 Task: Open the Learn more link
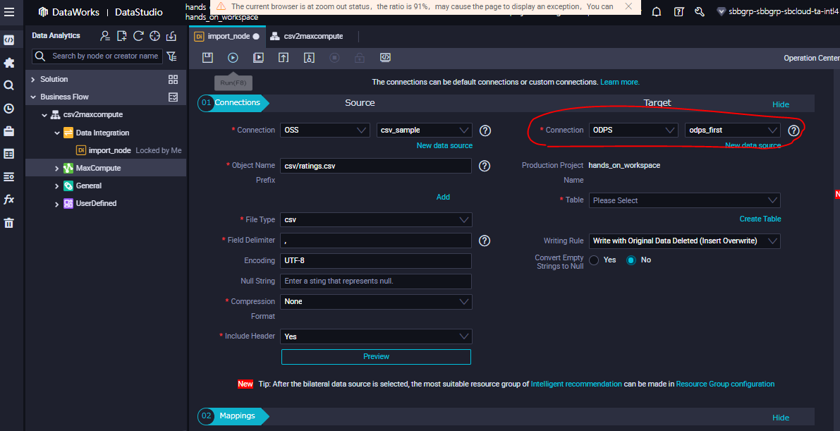pyautogui.click(x=620, y=82)
